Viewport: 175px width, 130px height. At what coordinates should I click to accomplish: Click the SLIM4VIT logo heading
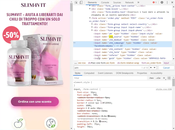(x=33, y=5)
